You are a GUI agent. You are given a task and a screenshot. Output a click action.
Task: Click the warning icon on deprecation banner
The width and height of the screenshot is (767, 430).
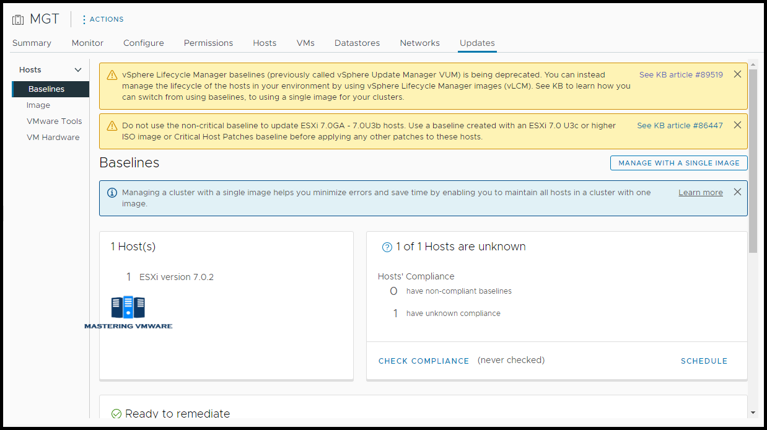coord(112,75)
